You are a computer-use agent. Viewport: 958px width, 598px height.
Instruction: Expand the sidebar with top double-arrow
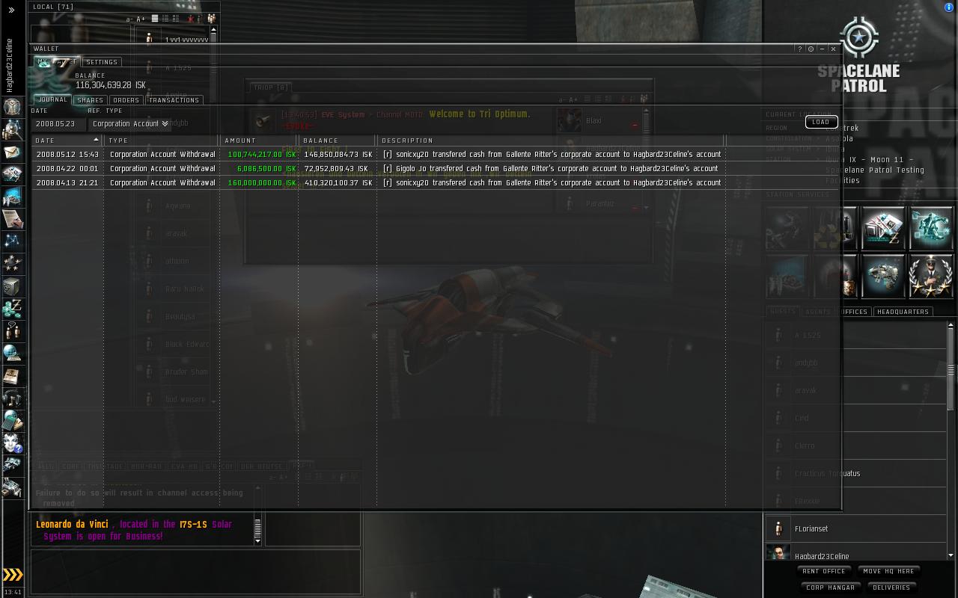[11, 10]
